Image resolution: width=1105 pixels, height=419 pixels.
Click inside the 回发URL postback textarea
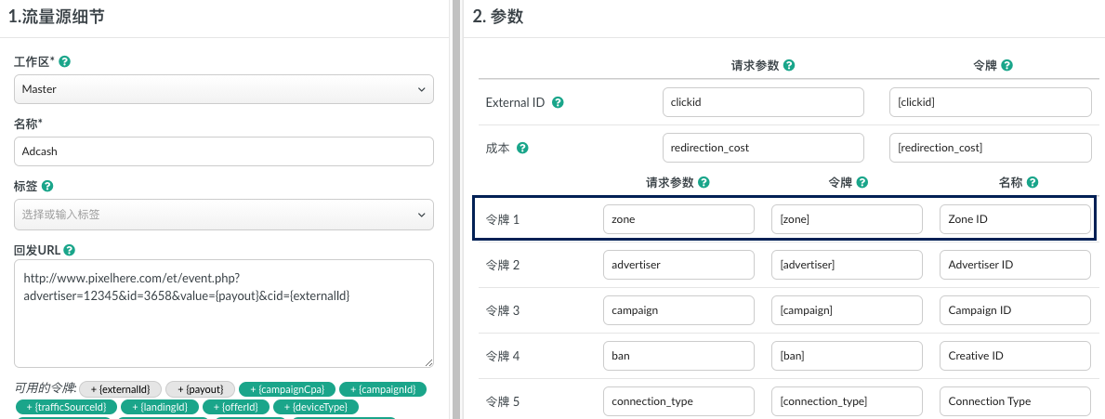click(x=224, y=313)
